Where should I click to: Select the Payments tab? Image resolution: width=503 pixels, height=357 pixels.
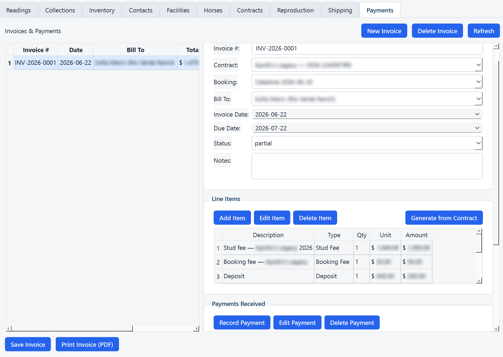point(380,10)
